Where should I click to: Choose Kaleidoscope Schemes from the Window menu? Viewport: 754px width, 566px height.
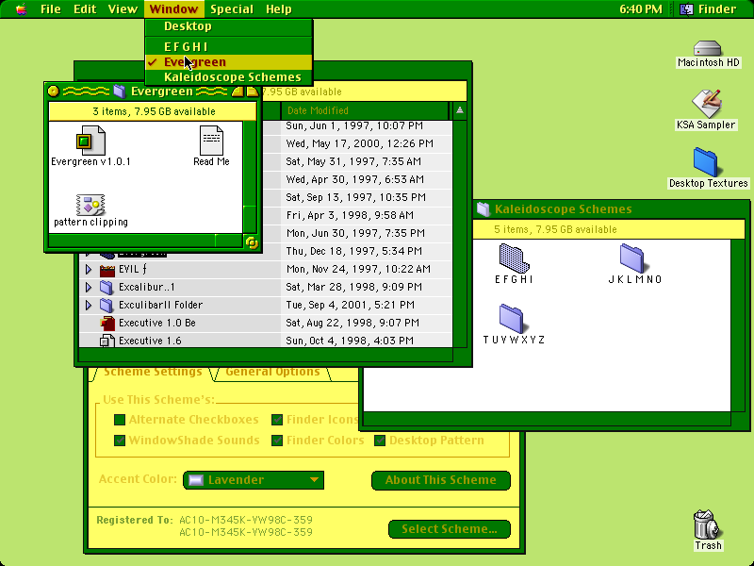[x=229, y=77]
